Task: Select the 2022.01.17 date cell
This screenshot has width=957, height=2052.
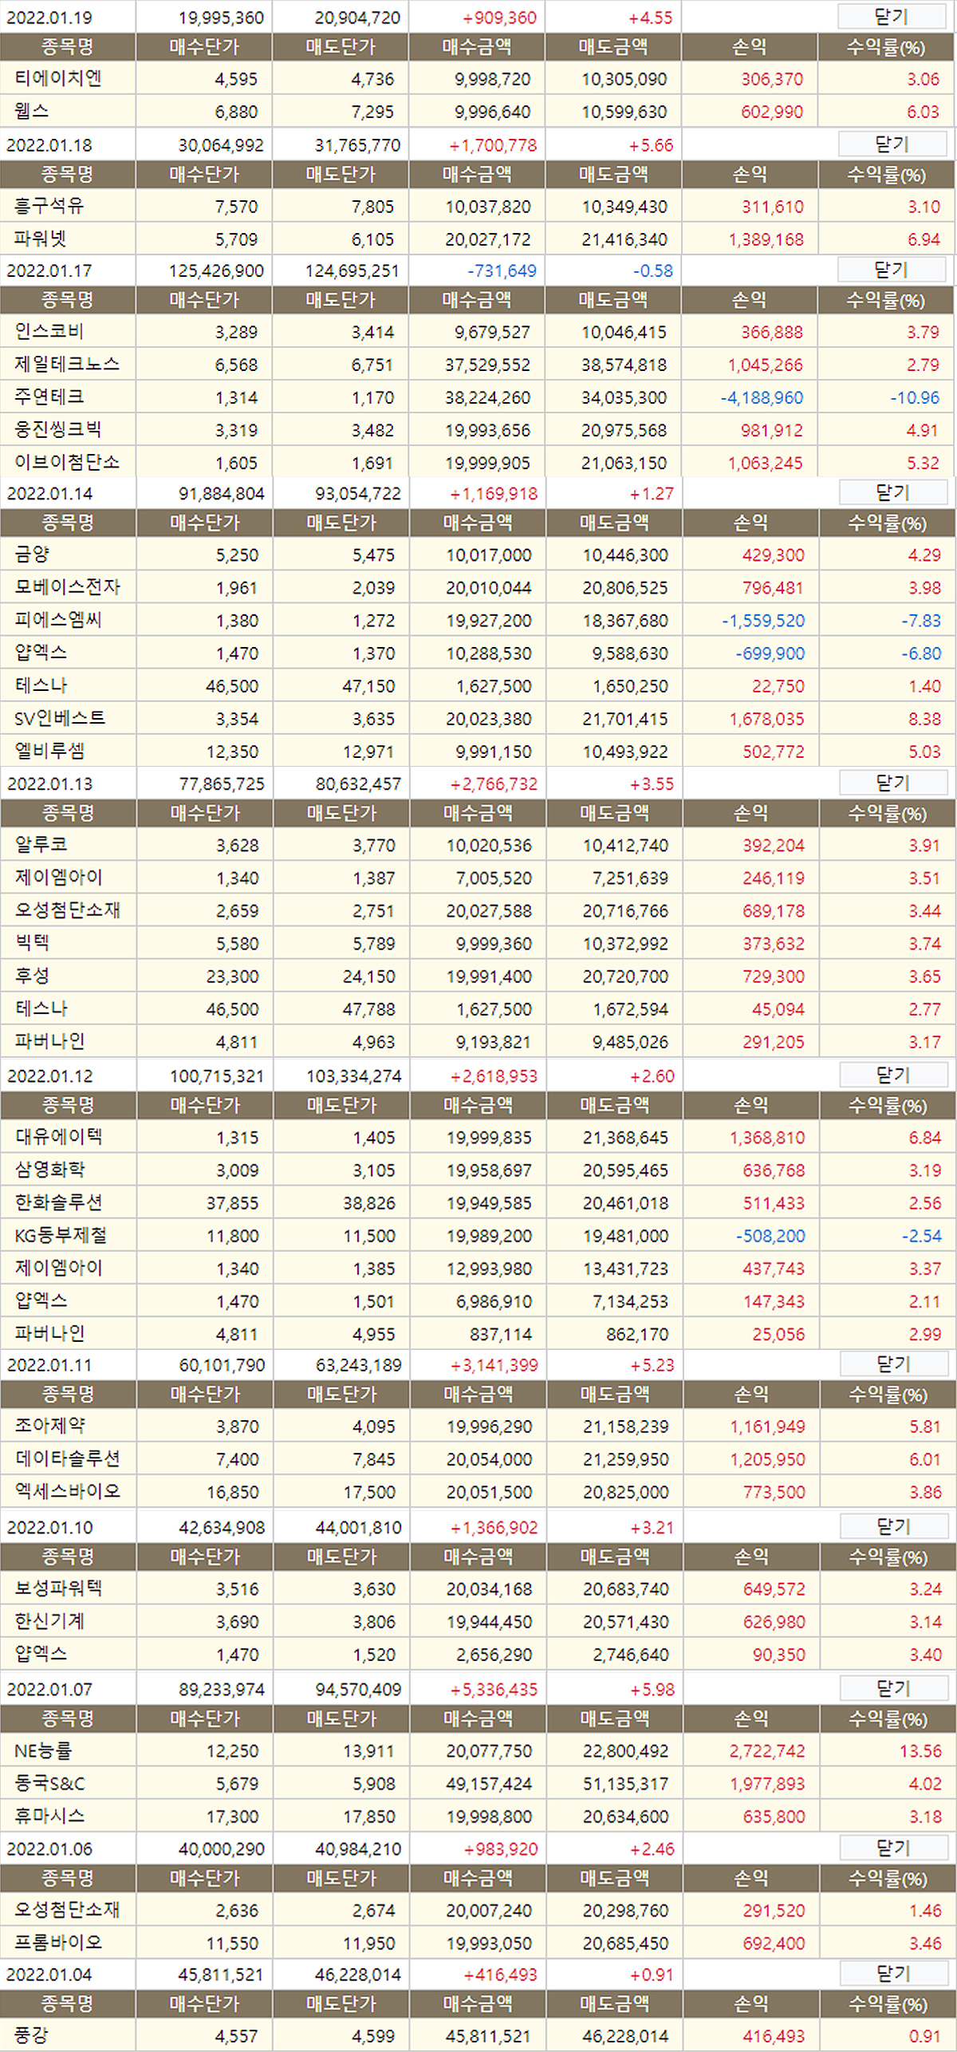Action: 49,270
